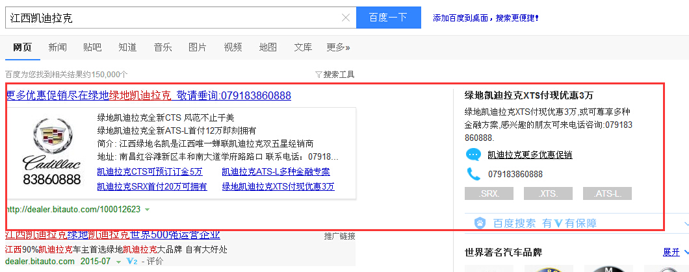
Task: Click the dealer.bitauto.com/100012623 URL
Action: pos(73,209)
